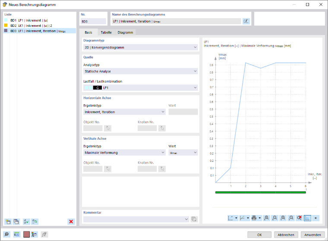Select all list items with check-all icon
This screenshot has width=328, height=241.
point(26,222)
